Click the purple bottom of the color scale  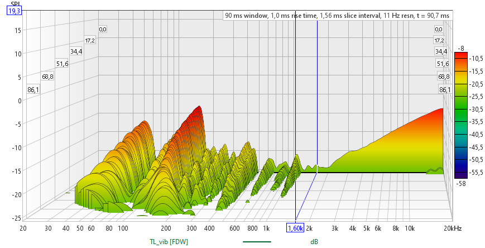click(x=461, y=175)
